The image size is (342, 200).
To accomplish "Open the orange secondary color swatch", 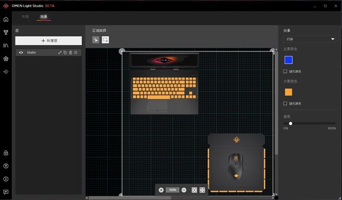I will (288, 92).
